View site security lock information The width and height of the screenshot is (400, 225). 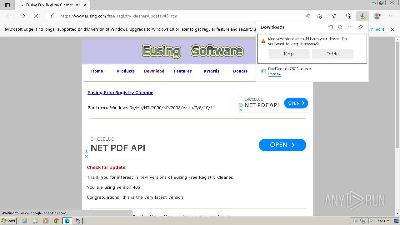[x=53, y=16]
